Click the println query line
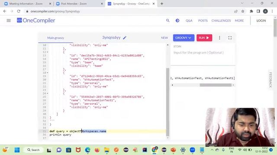 click(61, 135)
